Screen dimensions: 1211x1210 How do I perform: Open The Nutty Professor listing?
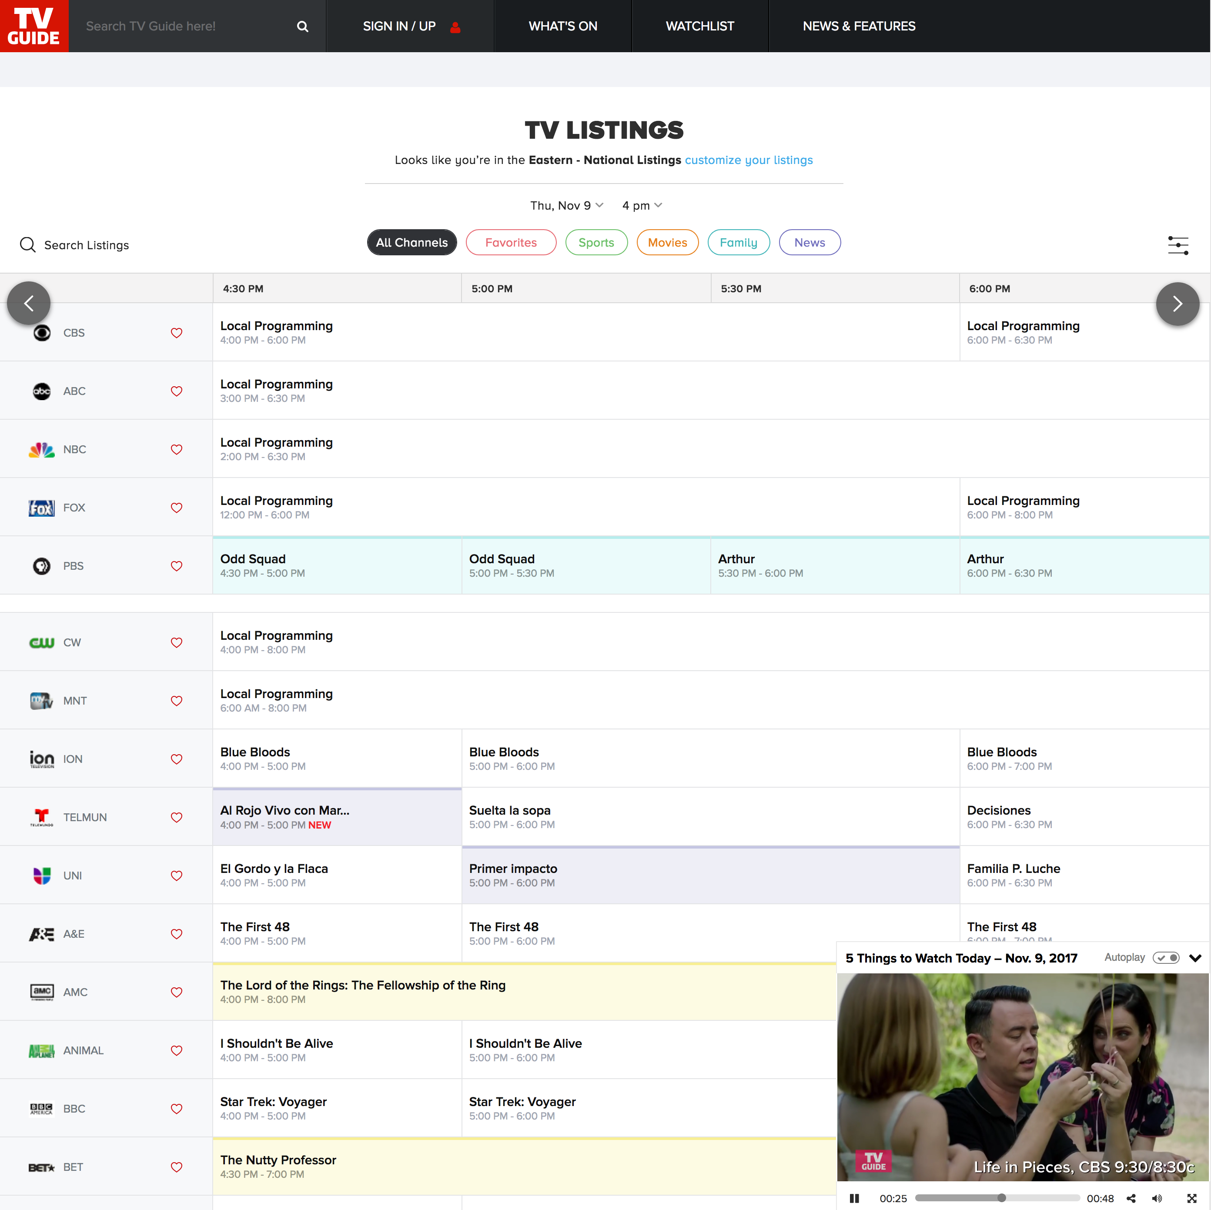278,1160
